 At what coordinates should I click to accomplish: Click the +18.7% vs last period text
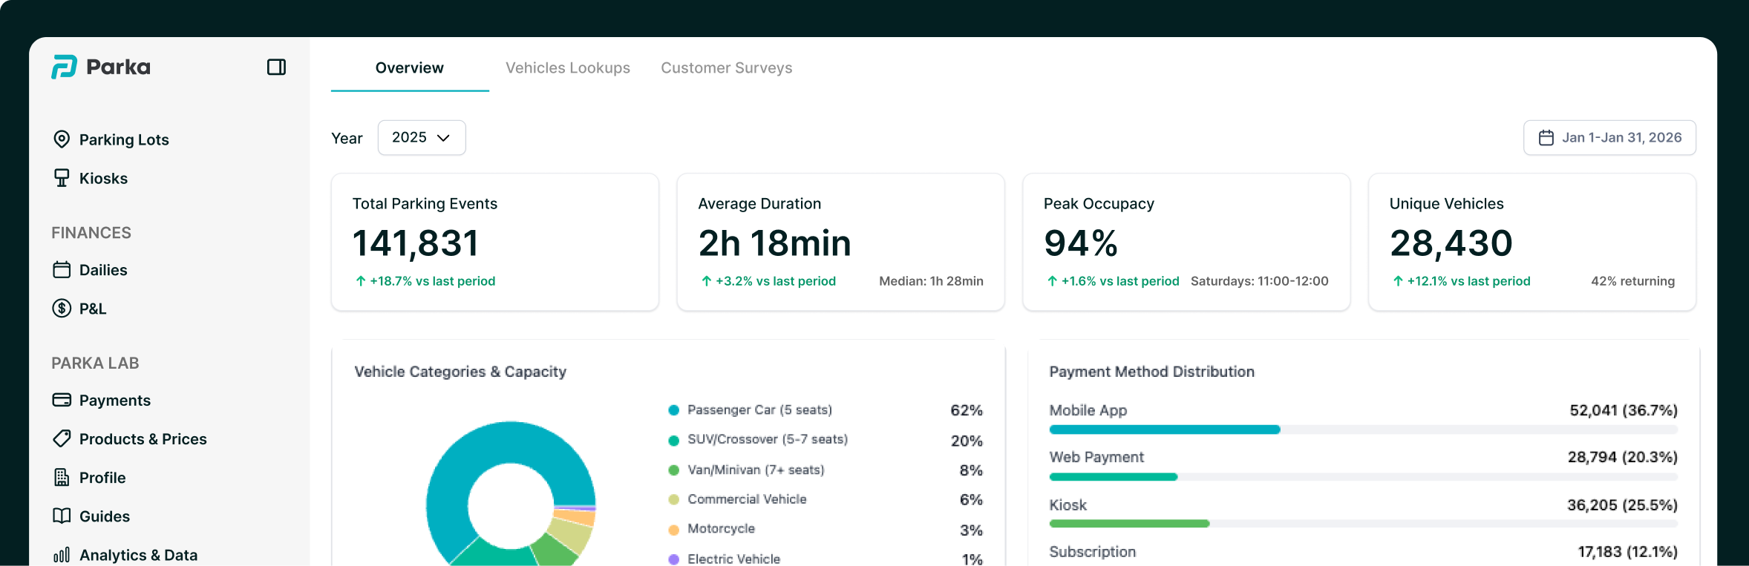click(432, 281)
